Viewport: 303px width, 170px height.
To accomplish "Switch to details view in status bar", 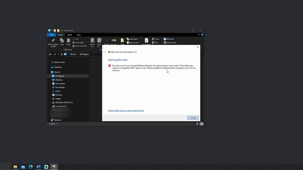I will [x=197, y=124].
